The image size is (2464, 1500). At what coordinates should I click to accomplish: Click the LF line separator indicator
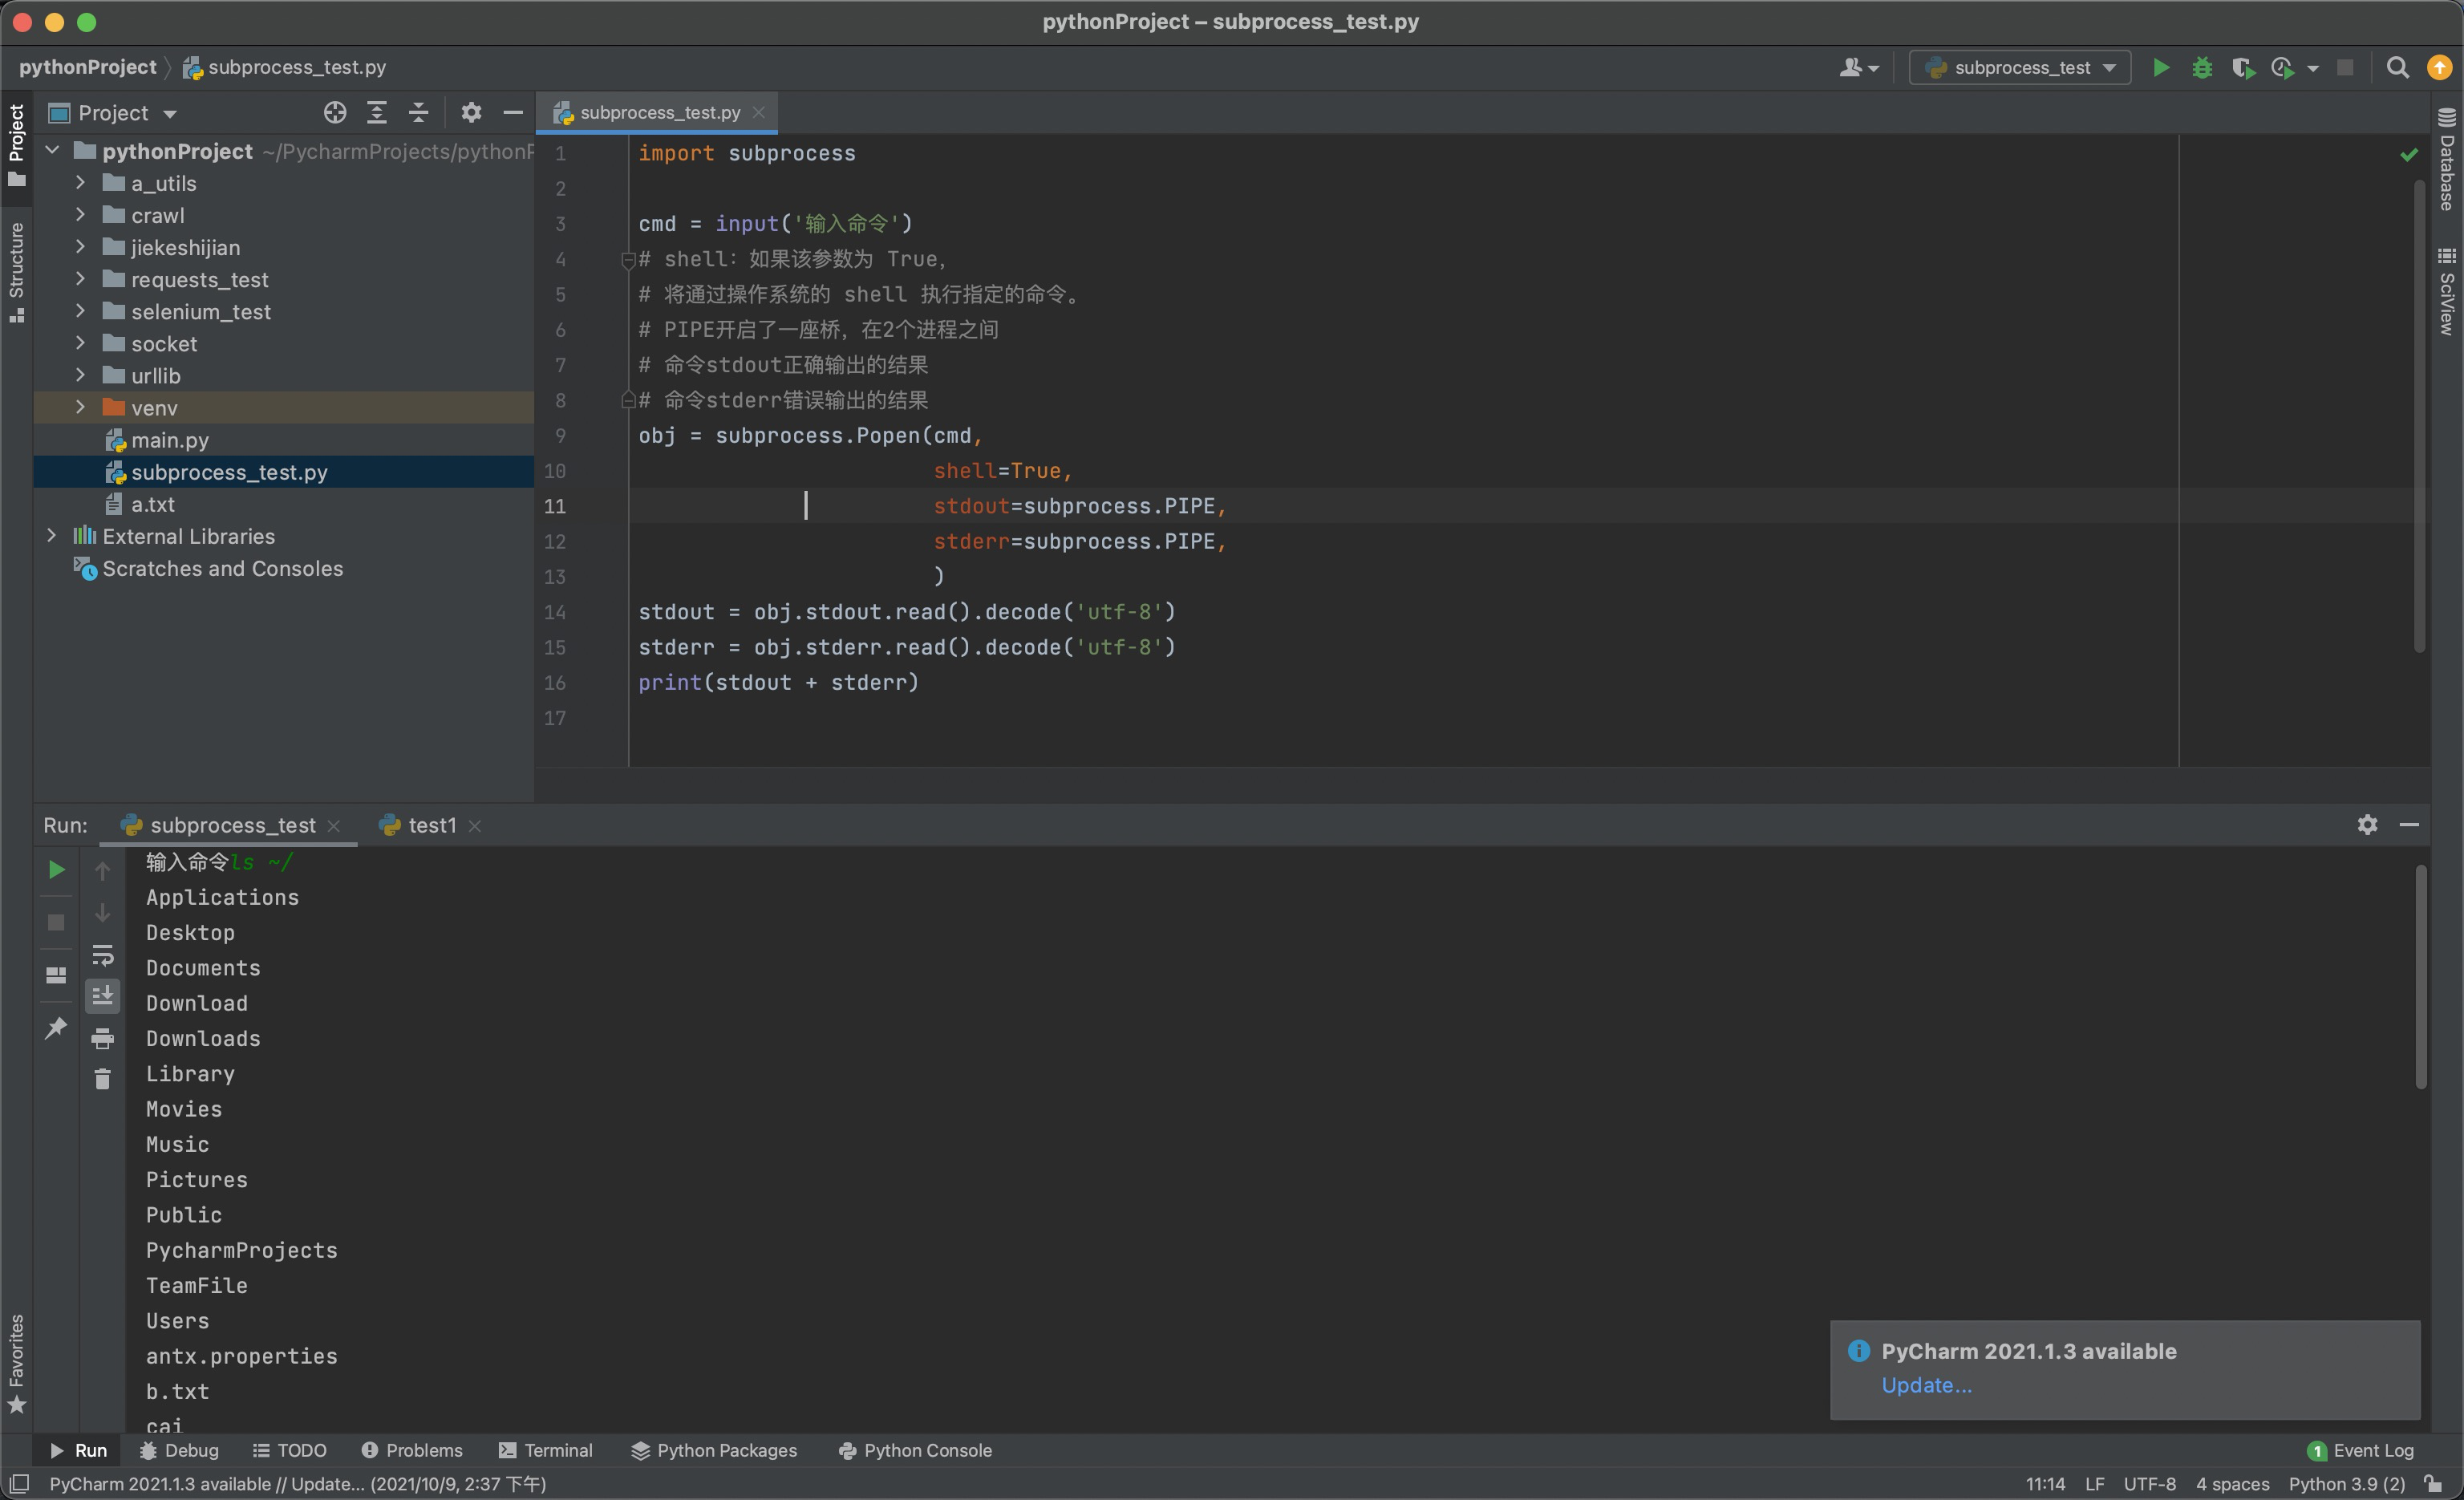point(2094,1484)
